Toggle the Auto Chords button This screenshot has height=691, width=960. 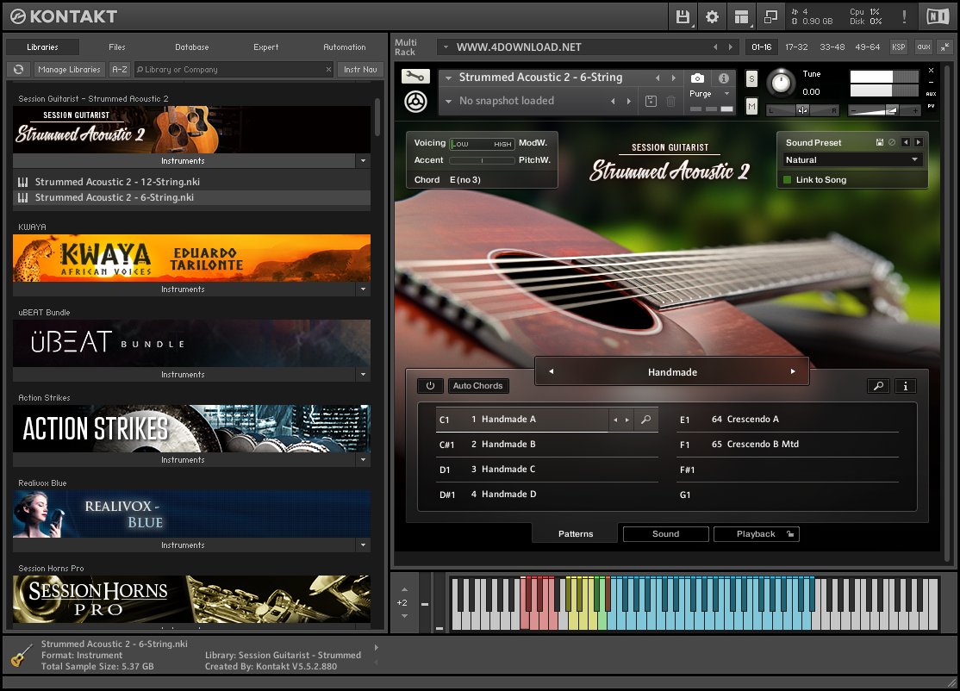pyautogui.click(x=477, y=386)
